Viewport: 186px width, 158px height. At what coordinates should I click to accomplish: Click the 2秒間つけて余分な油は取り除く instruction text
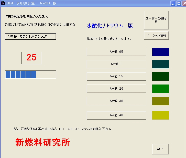click(x=40, y=25)
